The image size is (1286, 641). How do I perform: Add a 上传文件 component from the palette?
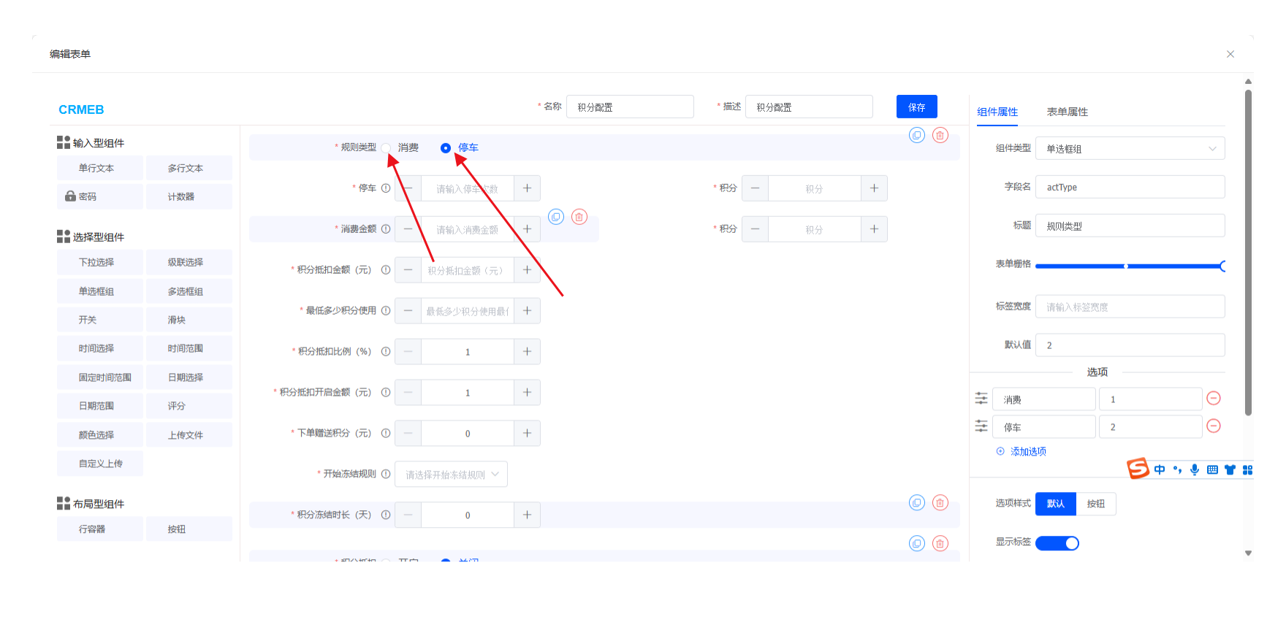[x=189, y=435]
